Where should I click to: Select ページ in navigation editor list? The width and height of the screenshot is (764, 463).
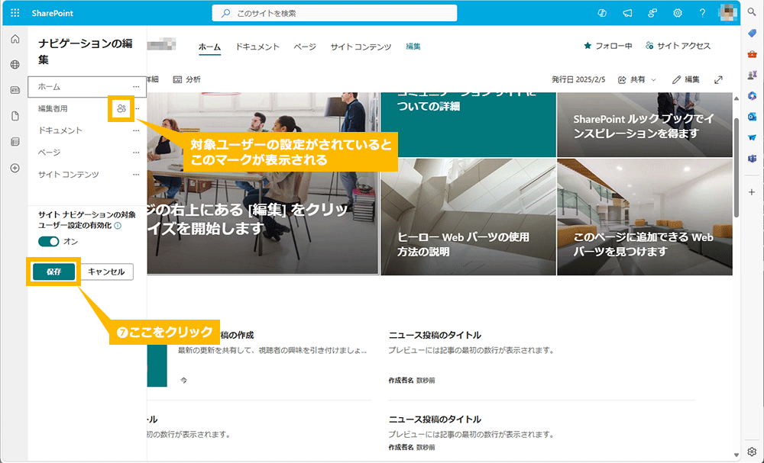click(x=49, y=153)
